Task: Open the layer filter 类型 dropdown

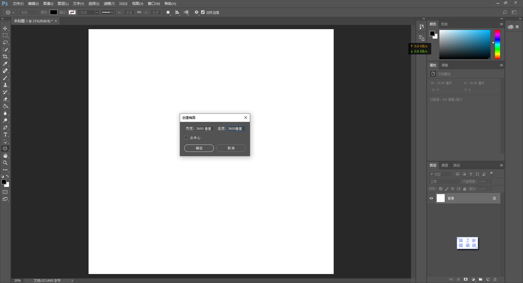Action: [x=440, y=174]
